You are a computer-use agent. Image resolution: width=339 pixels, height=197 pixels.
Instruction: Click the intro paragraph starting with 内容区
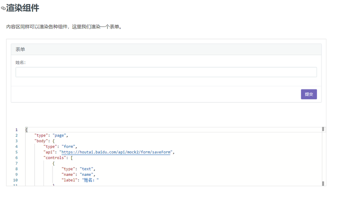click(x=64, y=26)
